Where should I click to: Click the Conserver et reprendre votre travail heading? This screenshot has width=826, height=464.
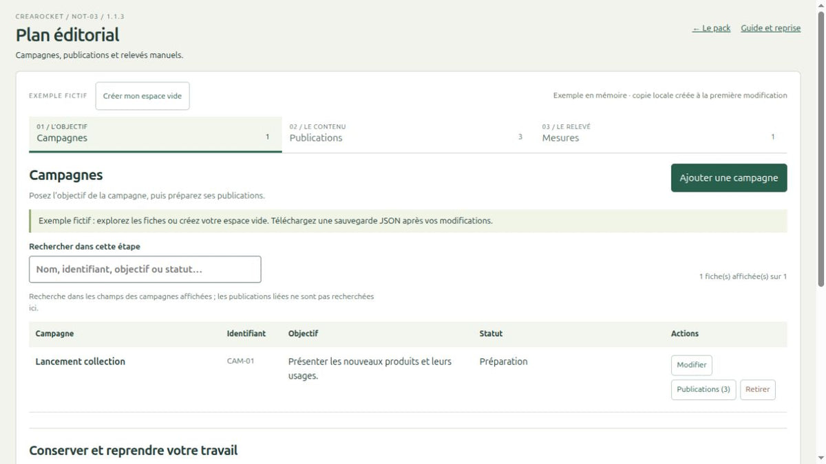click(134, 450)
